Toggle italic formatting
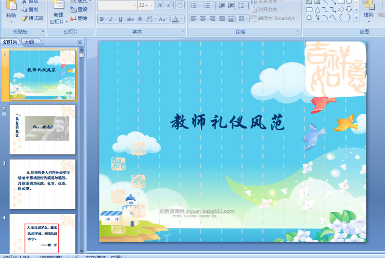 tap(111, 19)
